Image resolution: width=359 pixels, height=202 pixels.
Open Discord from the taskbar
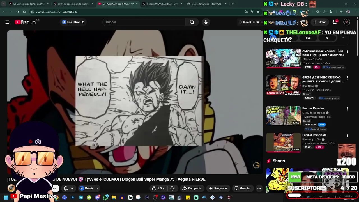[97, 198]
